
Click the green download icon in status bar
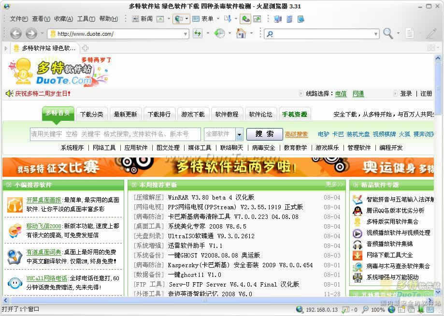[421, 310]
